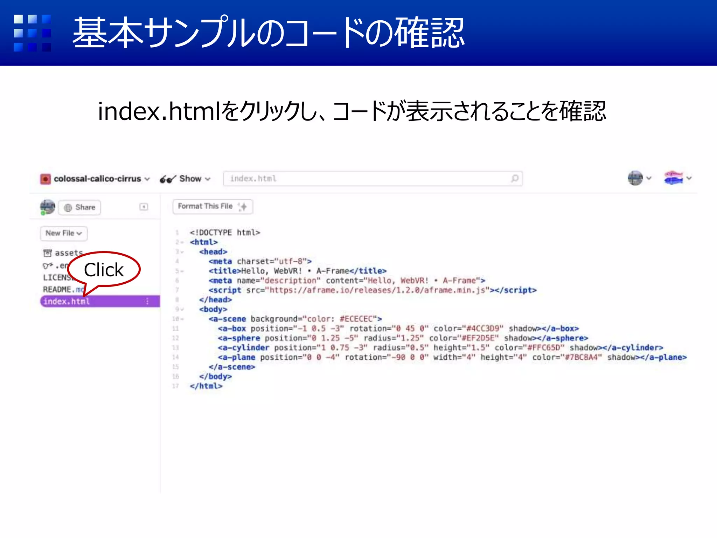This screenshot has height=538, width=717.
Task: Focus the index.html search field
Action: coord(373,179)
